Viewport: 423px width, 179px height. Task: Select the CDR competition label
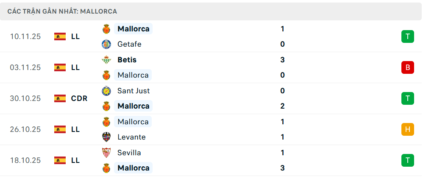[x=79, y=98]
